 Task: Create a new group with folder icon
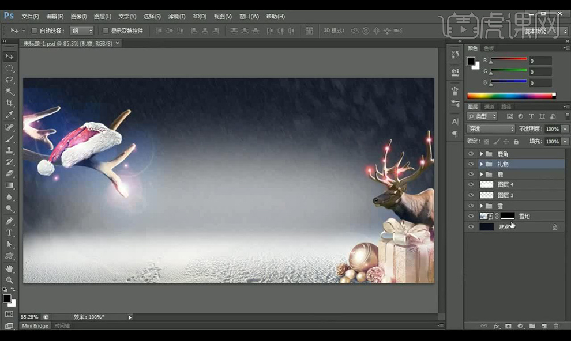532,326
